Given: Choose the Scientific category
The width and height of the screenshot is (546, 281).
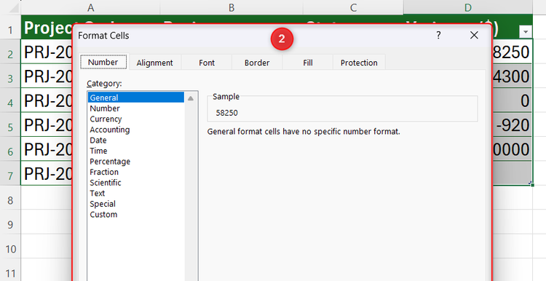Looking at the screenshot, I should tap(136, 183).
